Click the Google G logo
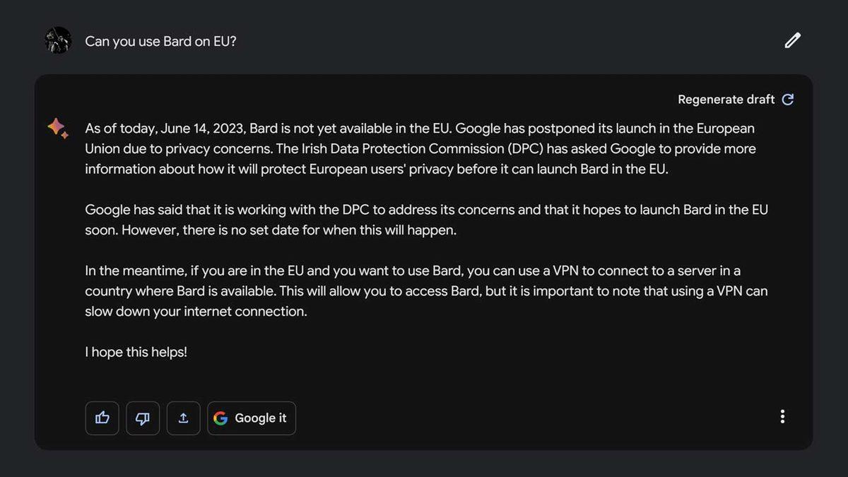 pyautogui.click(x=220, y=418)
